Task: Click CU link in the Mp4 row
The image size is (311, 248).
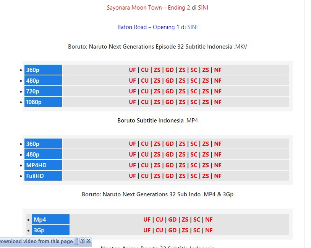Action: tap(159, 220)
